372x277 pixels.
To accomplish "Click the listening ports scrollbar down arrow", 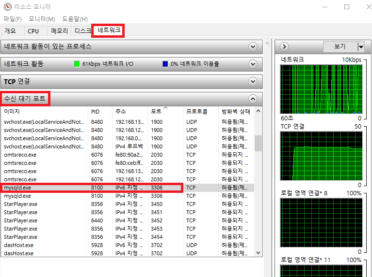I will [259, 253].
